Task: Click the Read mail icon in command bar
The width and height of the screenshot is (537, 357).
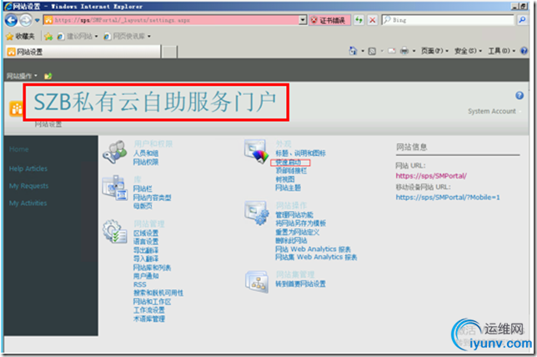Action: click(x=392, y=51)
